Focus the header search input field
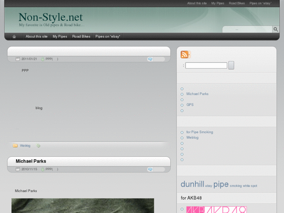 (247, 29)
